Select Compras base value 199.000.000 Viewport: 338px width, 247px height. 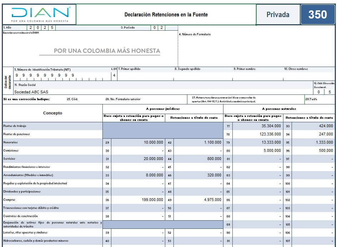click(x=138, y=200)
